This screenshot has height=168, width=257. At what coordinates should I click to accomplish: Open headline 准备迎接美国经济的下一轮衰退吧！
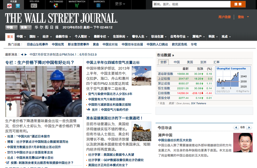(114, 118)
